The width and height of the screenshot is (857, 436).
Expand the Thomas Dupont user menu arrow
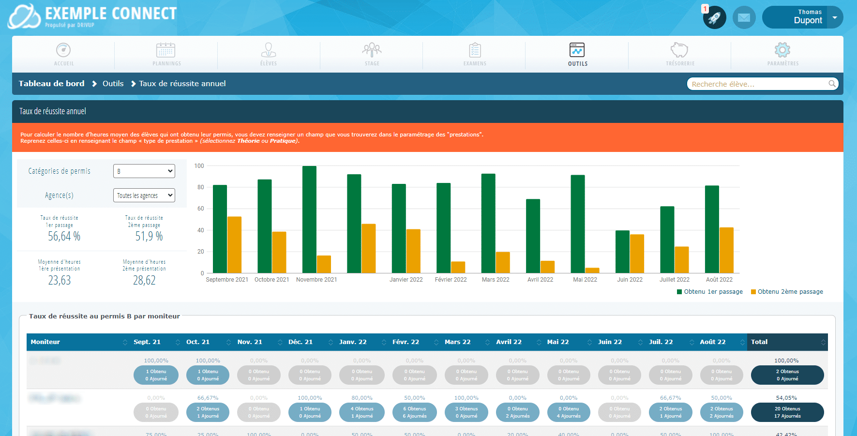point(835,17)
